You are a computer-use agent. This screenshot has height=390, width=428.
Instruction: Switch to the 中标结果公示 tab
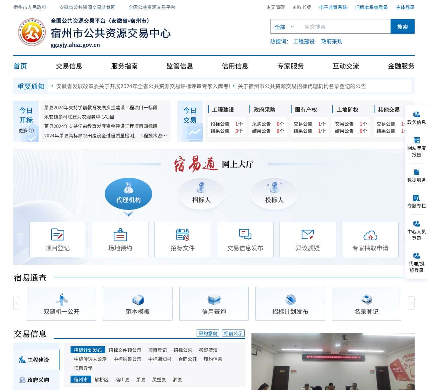[127, 359]
